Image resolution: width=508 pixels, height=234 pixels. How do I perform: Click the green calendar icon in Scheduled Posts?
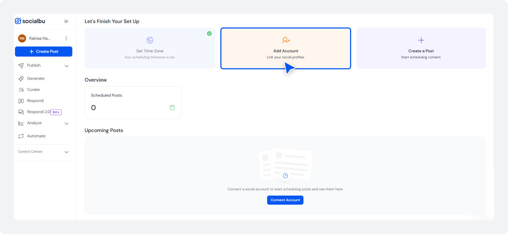point(172,107)
